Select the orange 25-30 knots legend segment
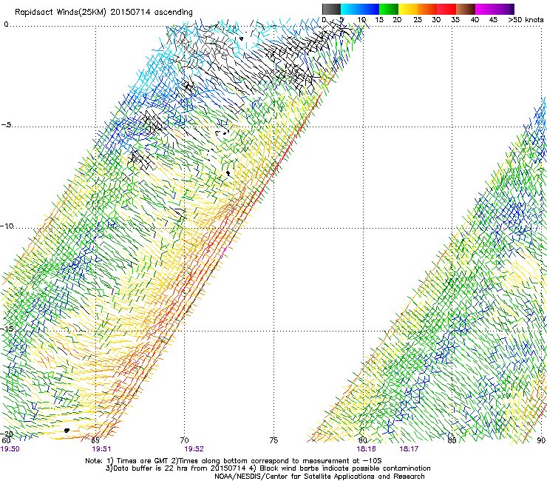547x481 pixels. pyautogui.click(x=427, y=9)
